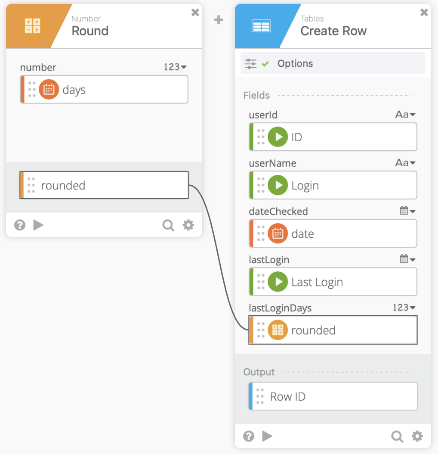438x454 pixels.
Task: Click the Tables Create Row card icon
Action: pos(261,26)
